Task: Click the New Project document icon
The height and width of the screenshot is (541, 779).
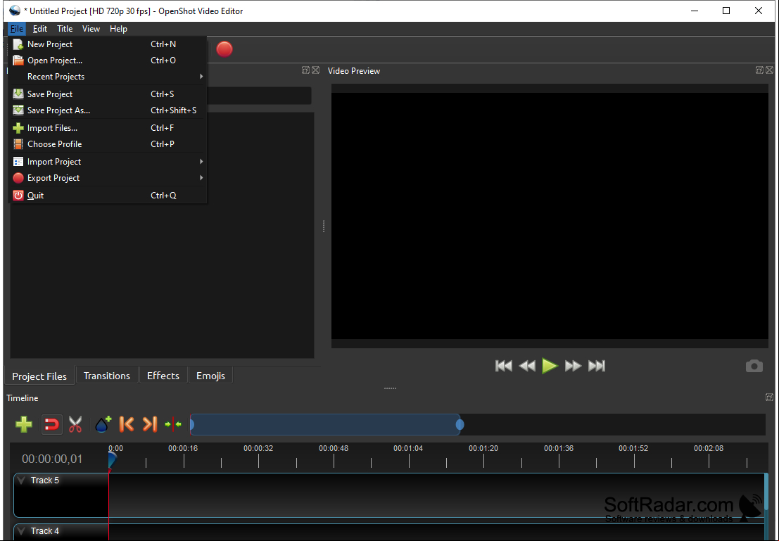Action: tap(18, 44)
